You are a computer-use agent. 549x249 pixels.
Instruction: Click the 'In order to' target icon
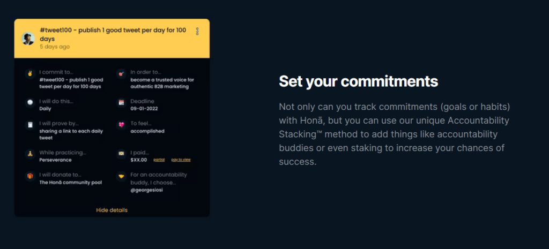(x=121, y=72)
